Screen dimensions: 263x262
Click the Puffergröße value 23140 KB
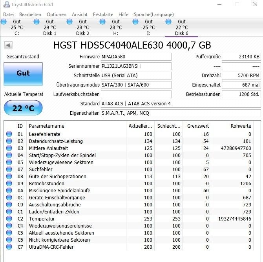tap(241, 57)
